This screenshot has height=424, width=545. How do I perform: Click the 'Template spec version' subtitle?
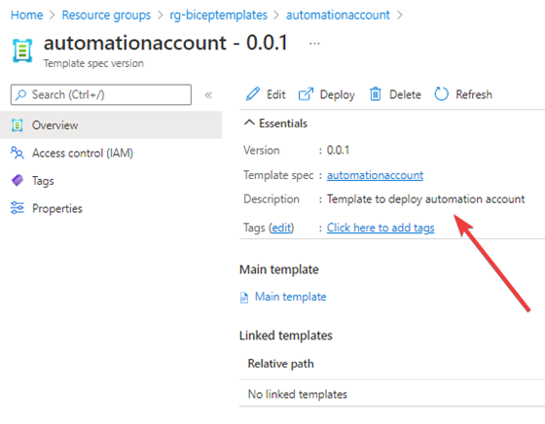point(93,63)
